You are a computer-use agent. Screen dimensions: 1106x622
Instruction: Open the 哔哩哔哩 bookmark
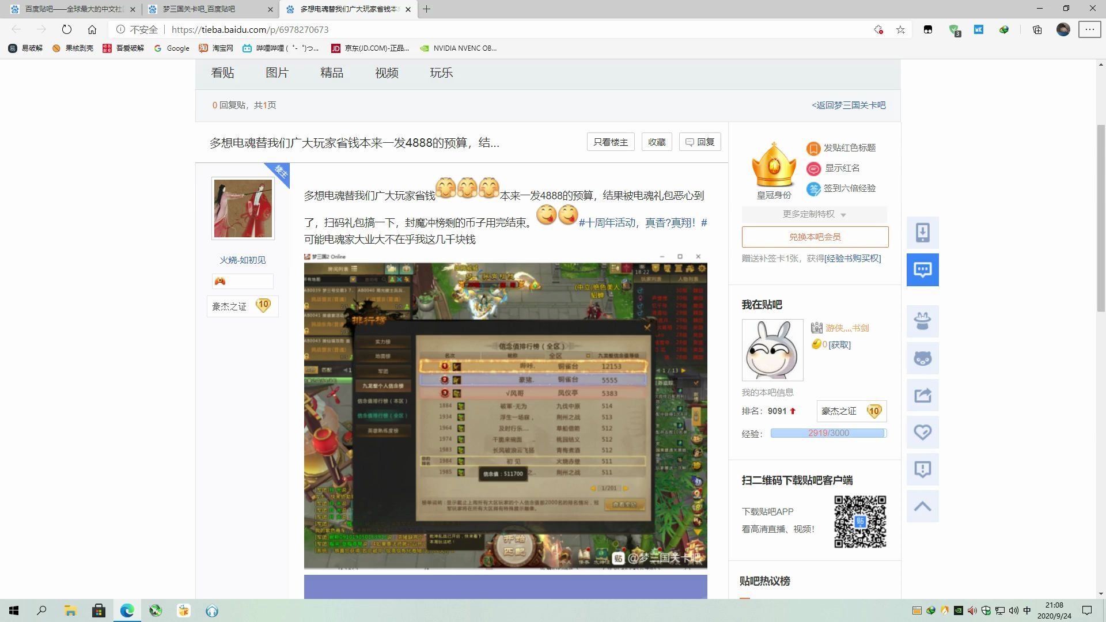(x=281, y=48)
